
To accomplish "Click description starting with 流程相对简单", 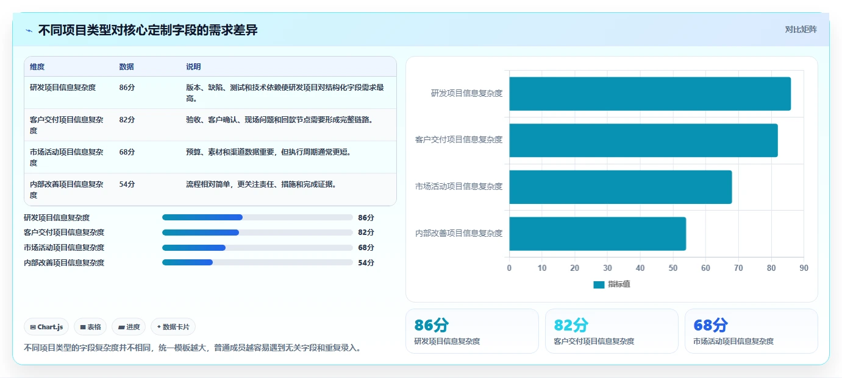I will pyautogui.click(x=262, y=184).
